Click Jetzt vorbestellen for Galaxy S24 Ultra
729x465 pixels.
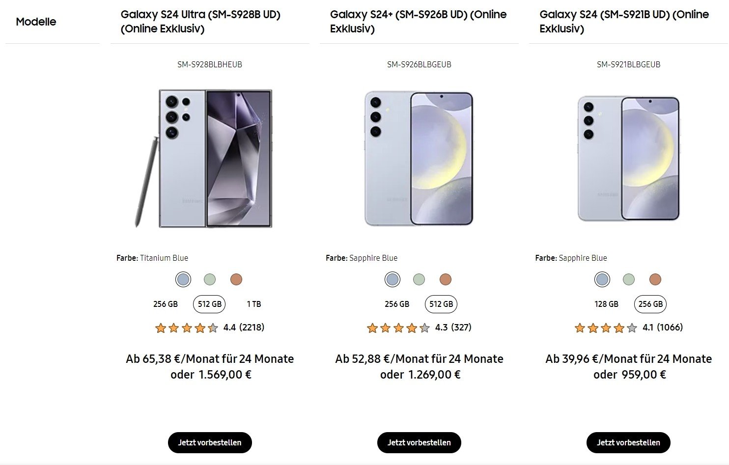click(210, 442)
